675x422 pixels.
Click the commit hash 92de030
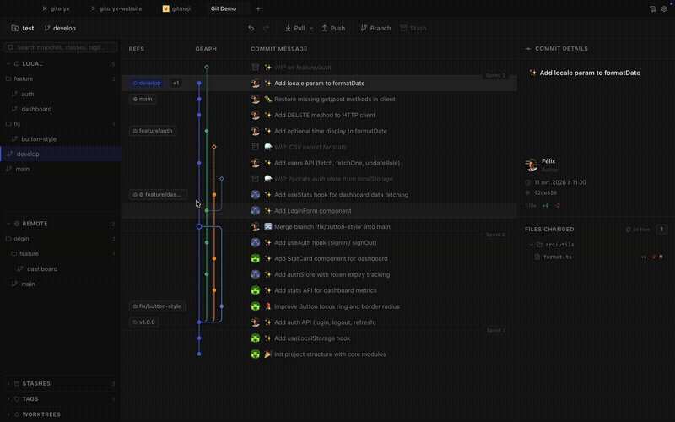pyautogui.click(x=545, y=193)
